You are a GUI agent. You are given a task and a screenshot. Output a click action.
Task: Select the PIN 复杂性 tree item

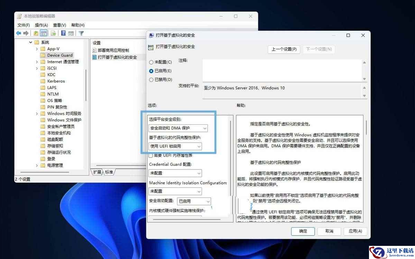(57, 107)
